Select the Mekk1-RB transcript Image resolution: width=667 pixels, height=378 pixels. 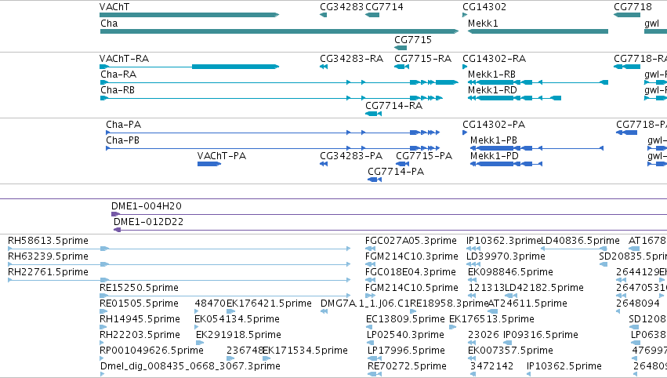[x=538, y=82]
